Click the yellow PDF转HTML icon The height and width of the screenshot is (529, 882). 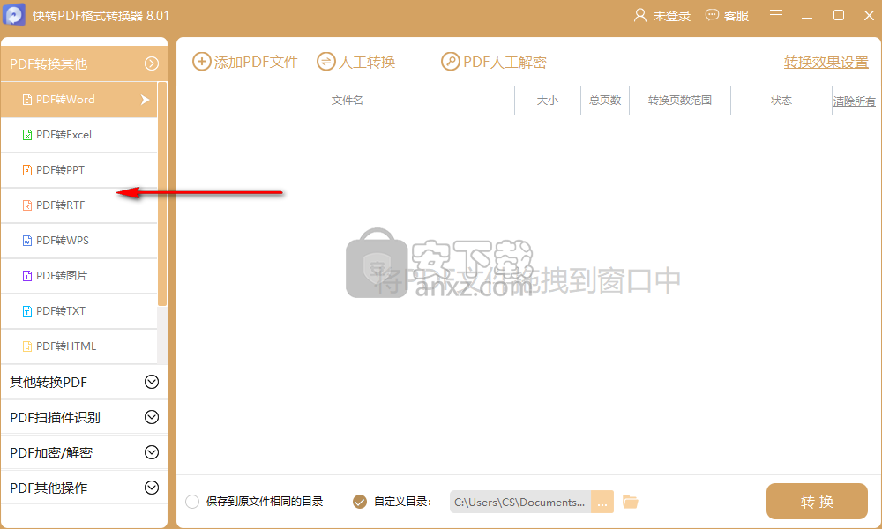[27, 346]
